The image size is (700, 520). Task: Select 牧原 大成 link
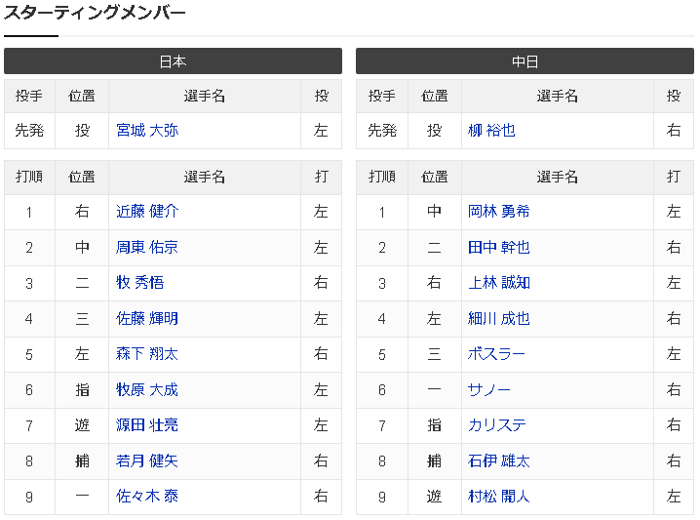click(x=147, y=390)
